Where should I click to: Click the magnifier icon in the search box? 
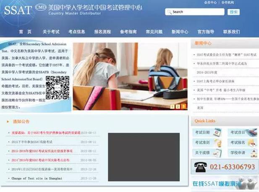(169, 12)
